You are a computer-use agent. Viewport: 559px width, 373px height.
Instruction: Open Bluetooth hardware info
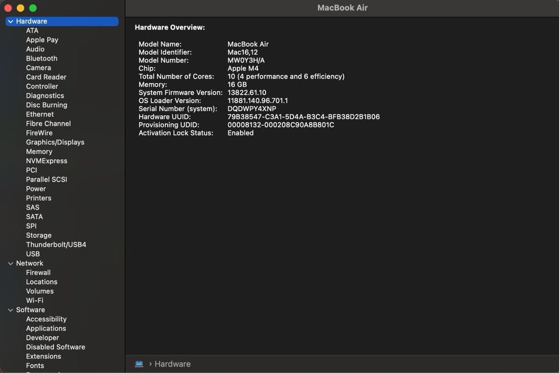coord(42,58)
